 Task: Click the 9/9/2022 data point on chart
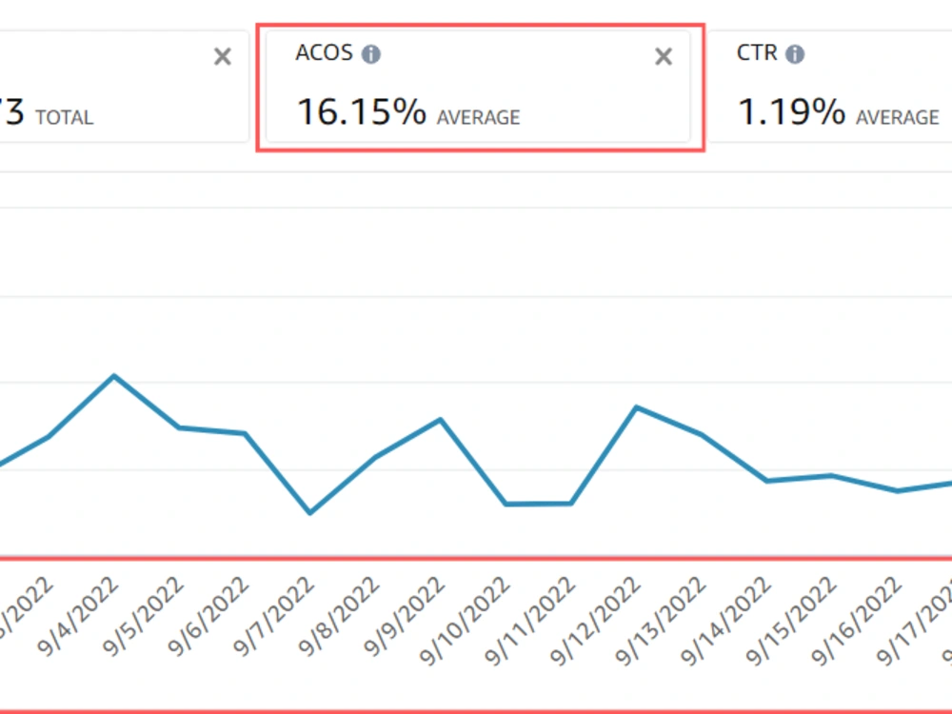coord(441,420)
